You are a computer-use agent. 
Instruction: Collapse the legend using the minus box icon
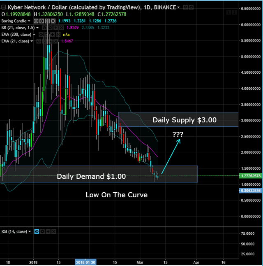pyautogui.click(x=4, y=7)
